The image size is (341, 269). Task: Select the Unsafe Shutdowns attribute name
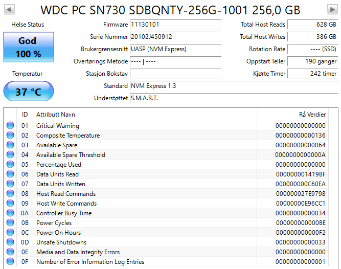[61, 242]
